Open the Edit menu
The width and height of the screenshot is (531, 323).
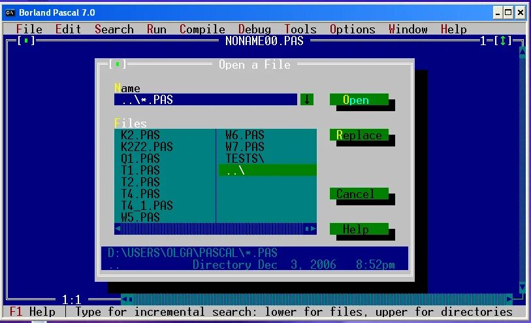(68, 29)
